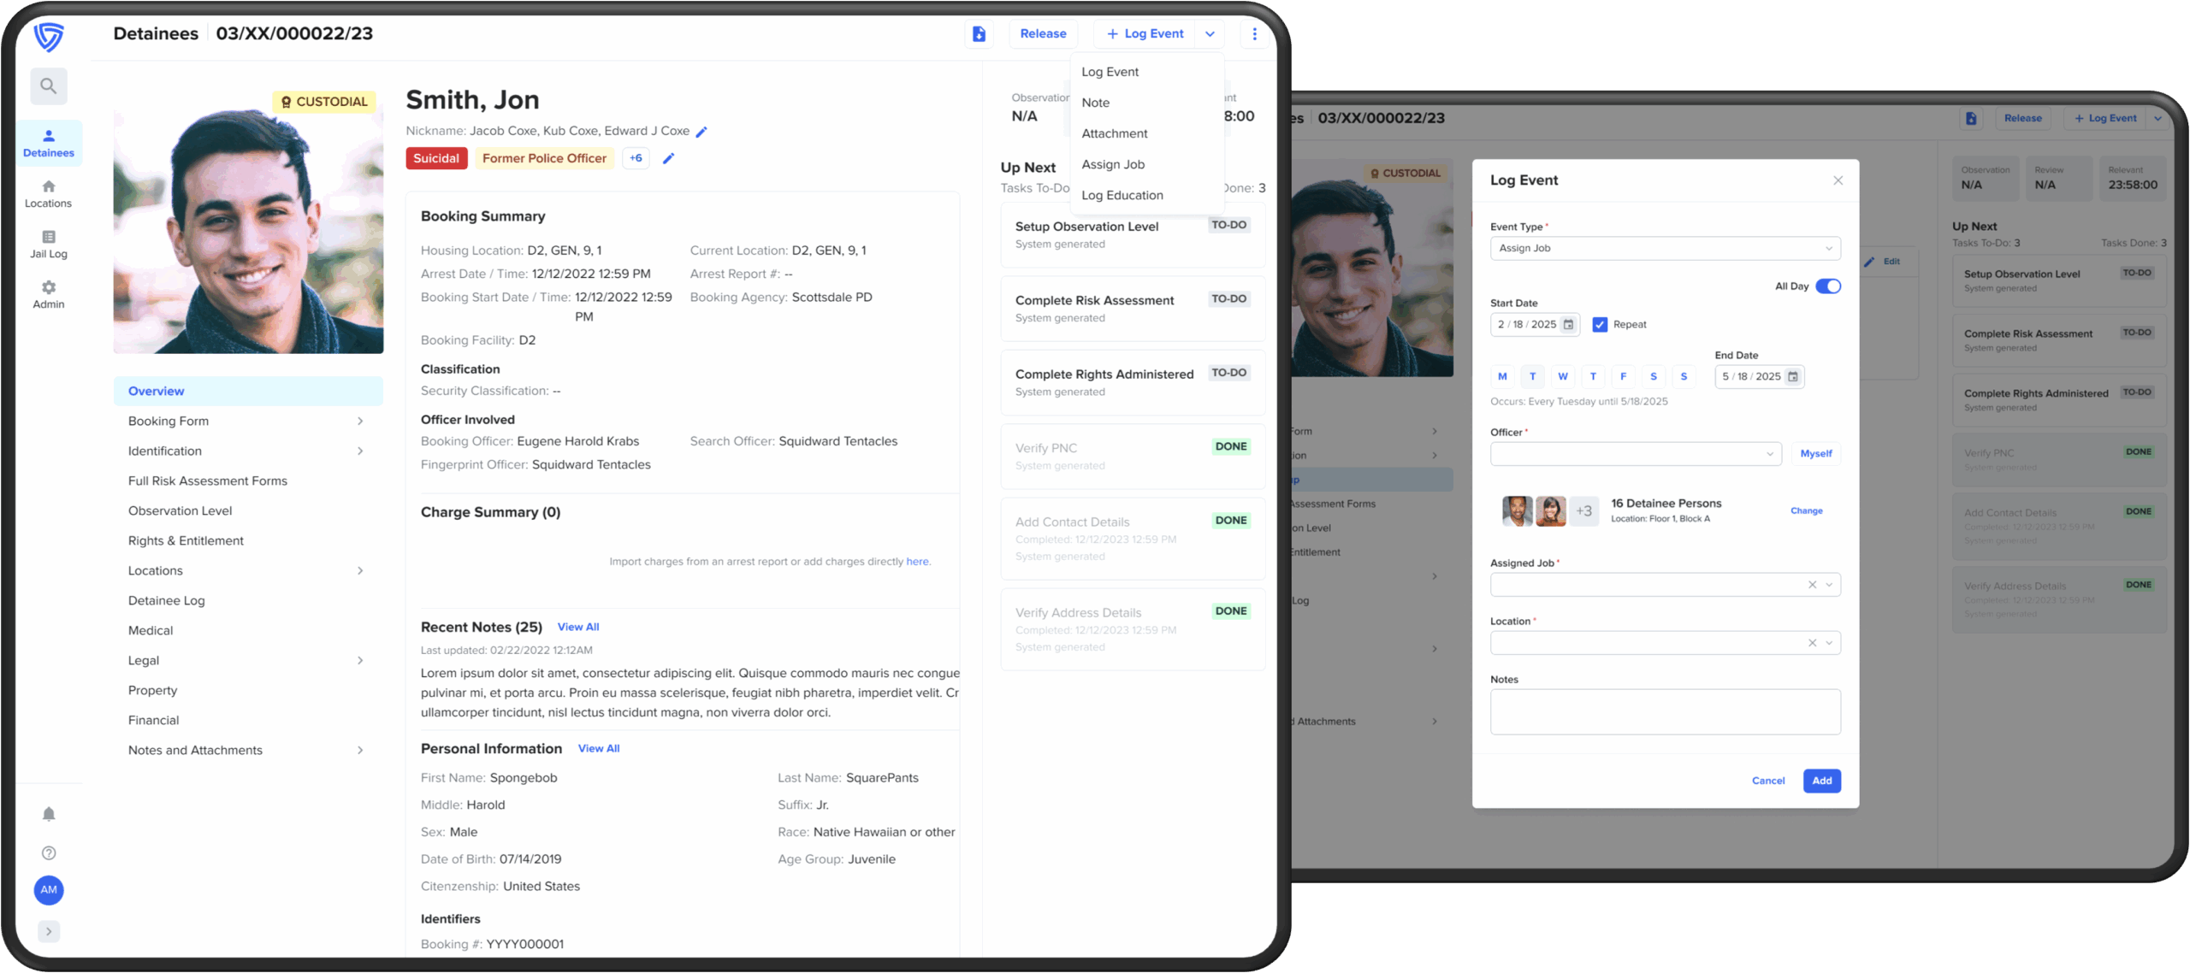
Task: Toggle the All Day switch off
Action: click(1827, 286)
